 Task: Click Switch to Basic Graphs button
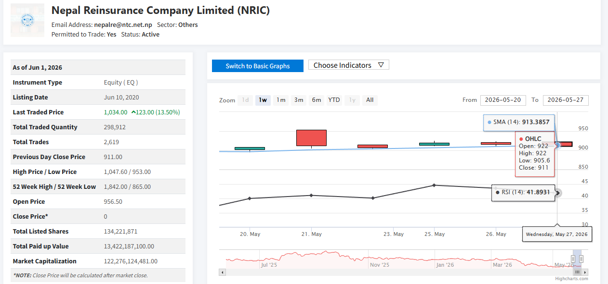pyautogui.click(x=258, y=66)
